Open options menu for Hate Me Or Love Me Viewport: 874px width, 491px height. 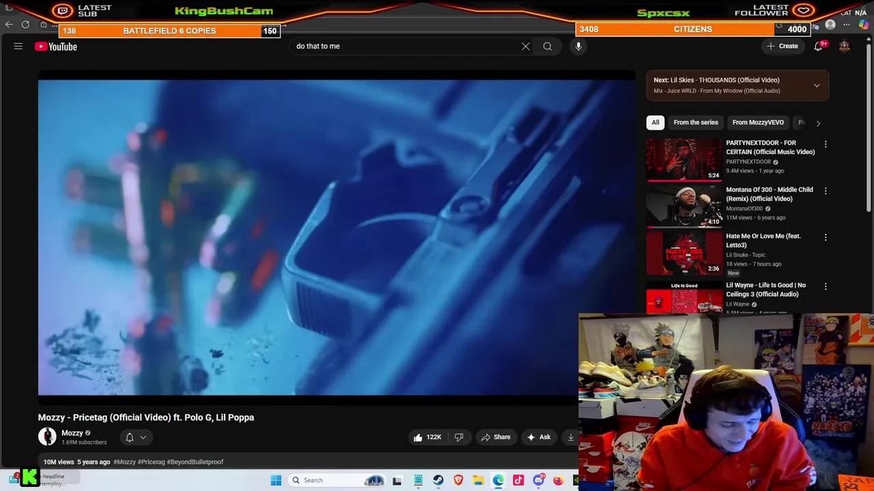pyautogui.click(x=826, y=237)
